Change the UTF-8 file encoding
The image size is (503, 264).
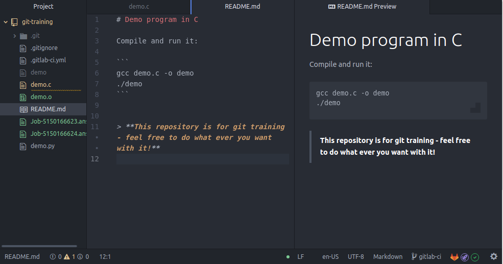(356, 257)
